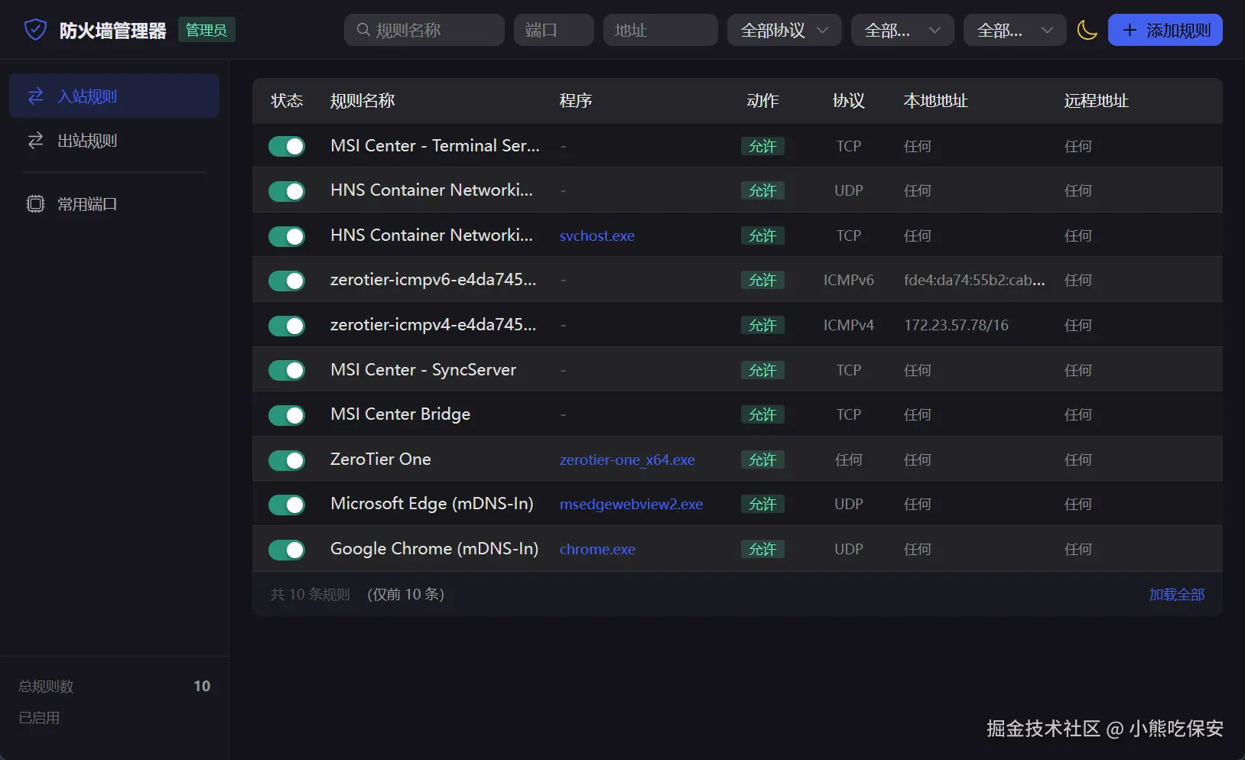Focus the 端口 filter field
Viewport: 1245px width, 760px height.
click(554, 30)
